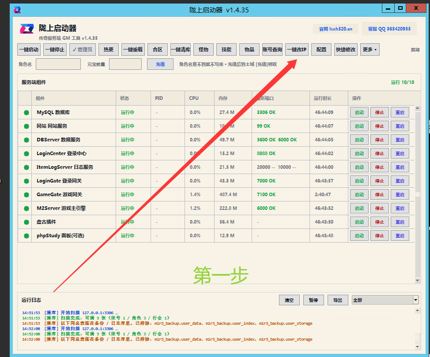Click the 一键停止 toolbar button

click(x=55, y=49)
